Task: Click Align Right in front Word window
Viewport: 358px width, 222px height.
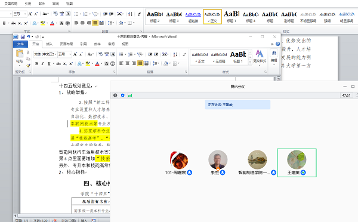Action: click(x=134, y=63)
